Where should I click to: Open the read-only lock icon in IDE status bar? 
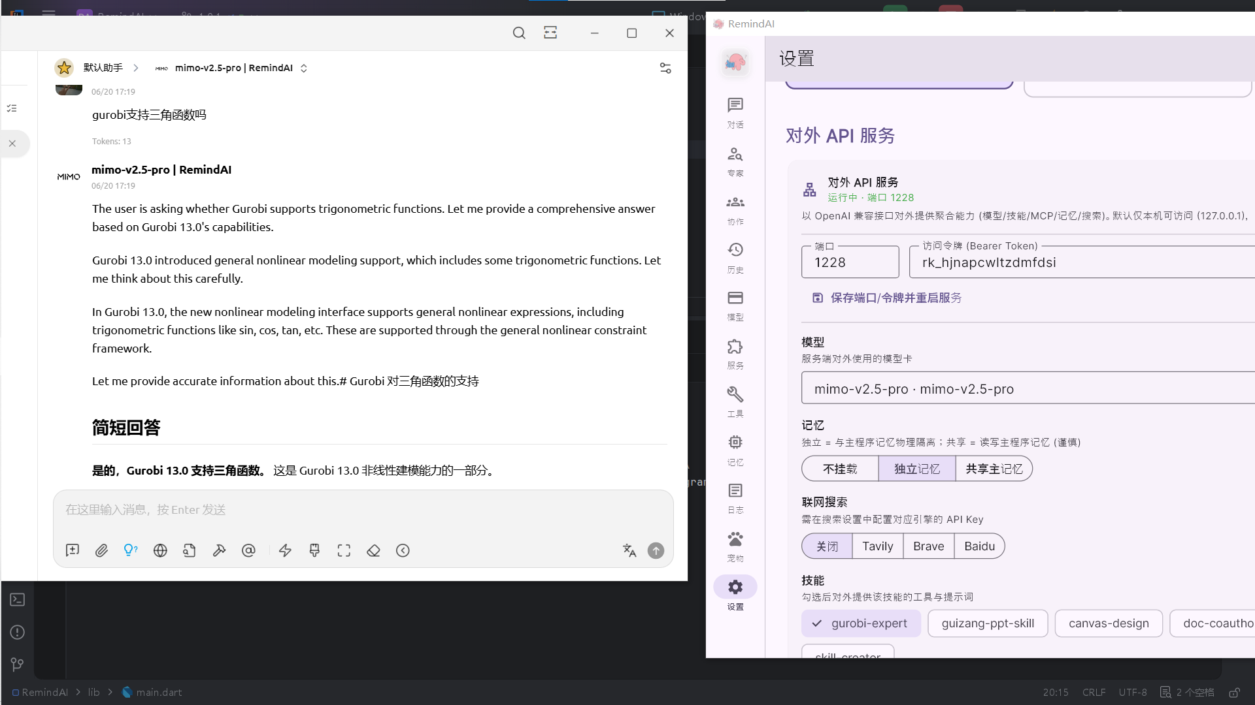pyautogui.click(x=1234, y=692)
